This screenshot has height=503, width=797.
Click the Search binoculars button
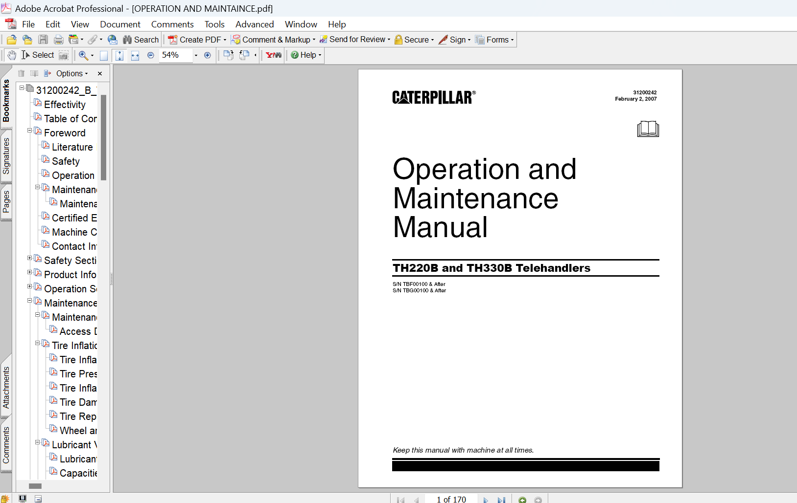[141, 40]
